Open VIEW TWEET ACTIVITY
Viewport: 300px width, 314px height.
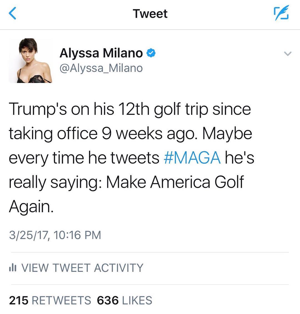82,268
